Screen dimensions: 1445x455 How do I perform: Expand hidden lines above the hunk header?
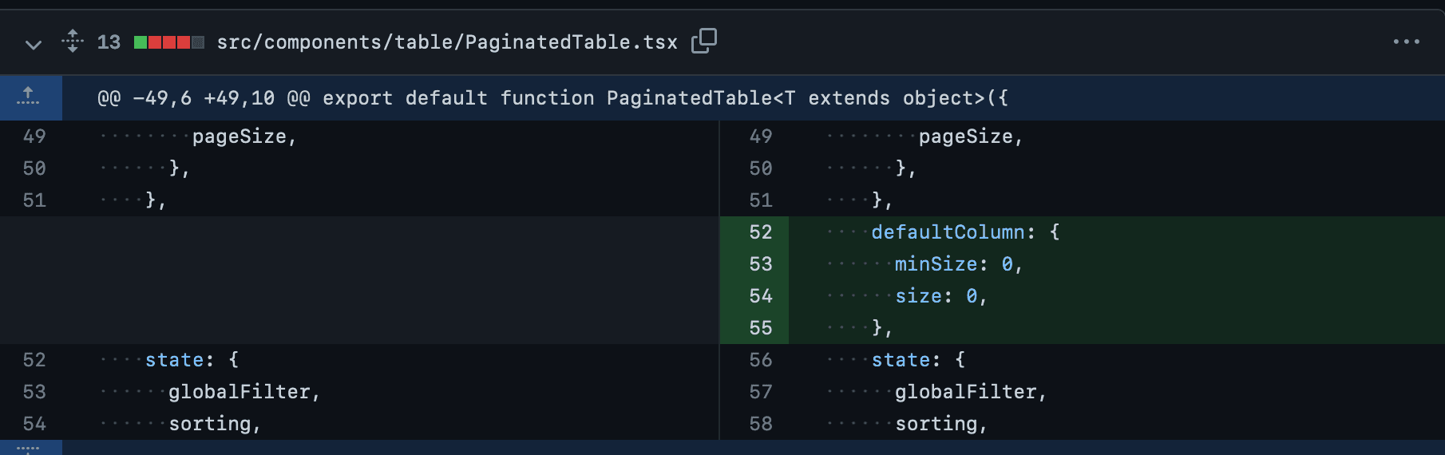click(29, 97)
